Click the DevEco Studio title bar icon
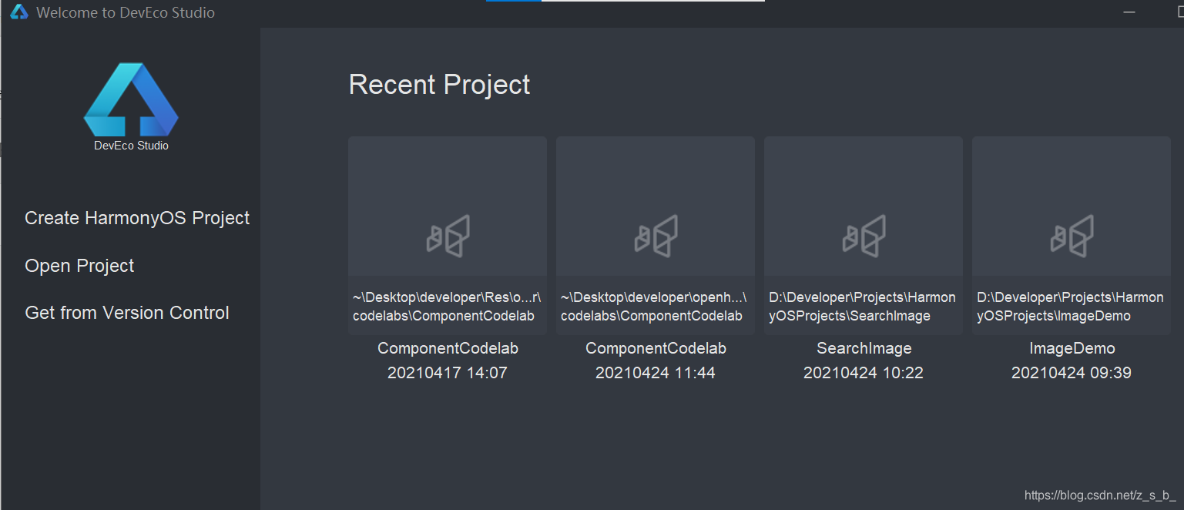 [18, 12]
